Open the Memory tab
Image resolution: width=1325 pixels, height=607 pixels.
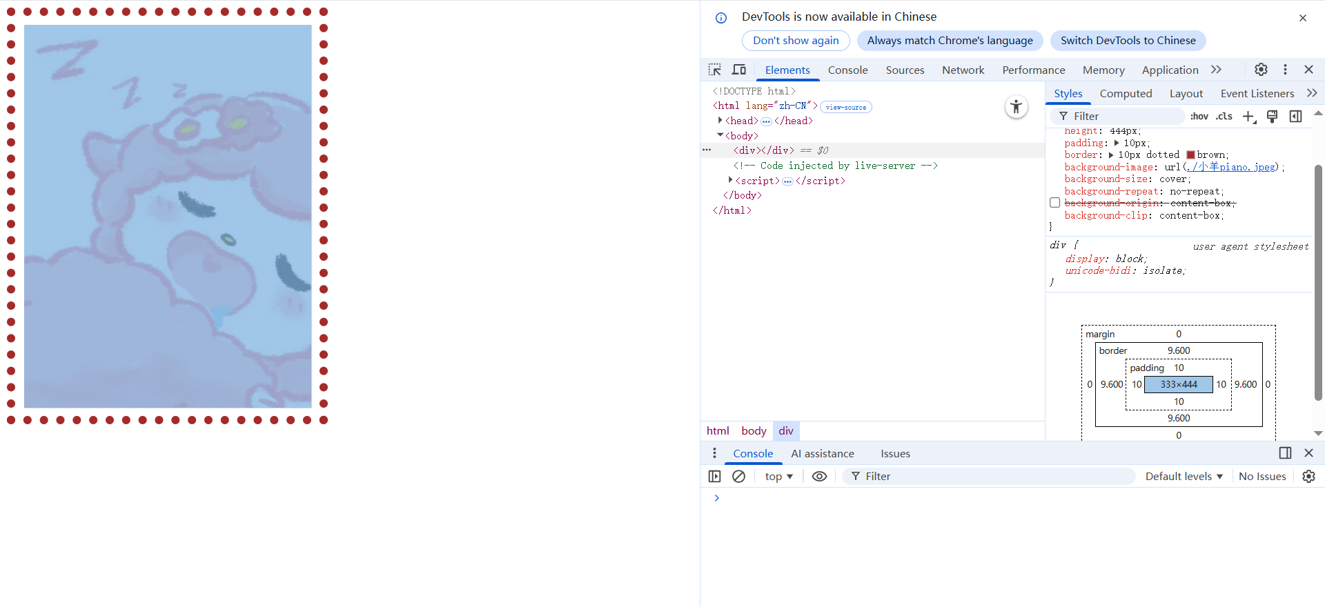pos(1103,70)
